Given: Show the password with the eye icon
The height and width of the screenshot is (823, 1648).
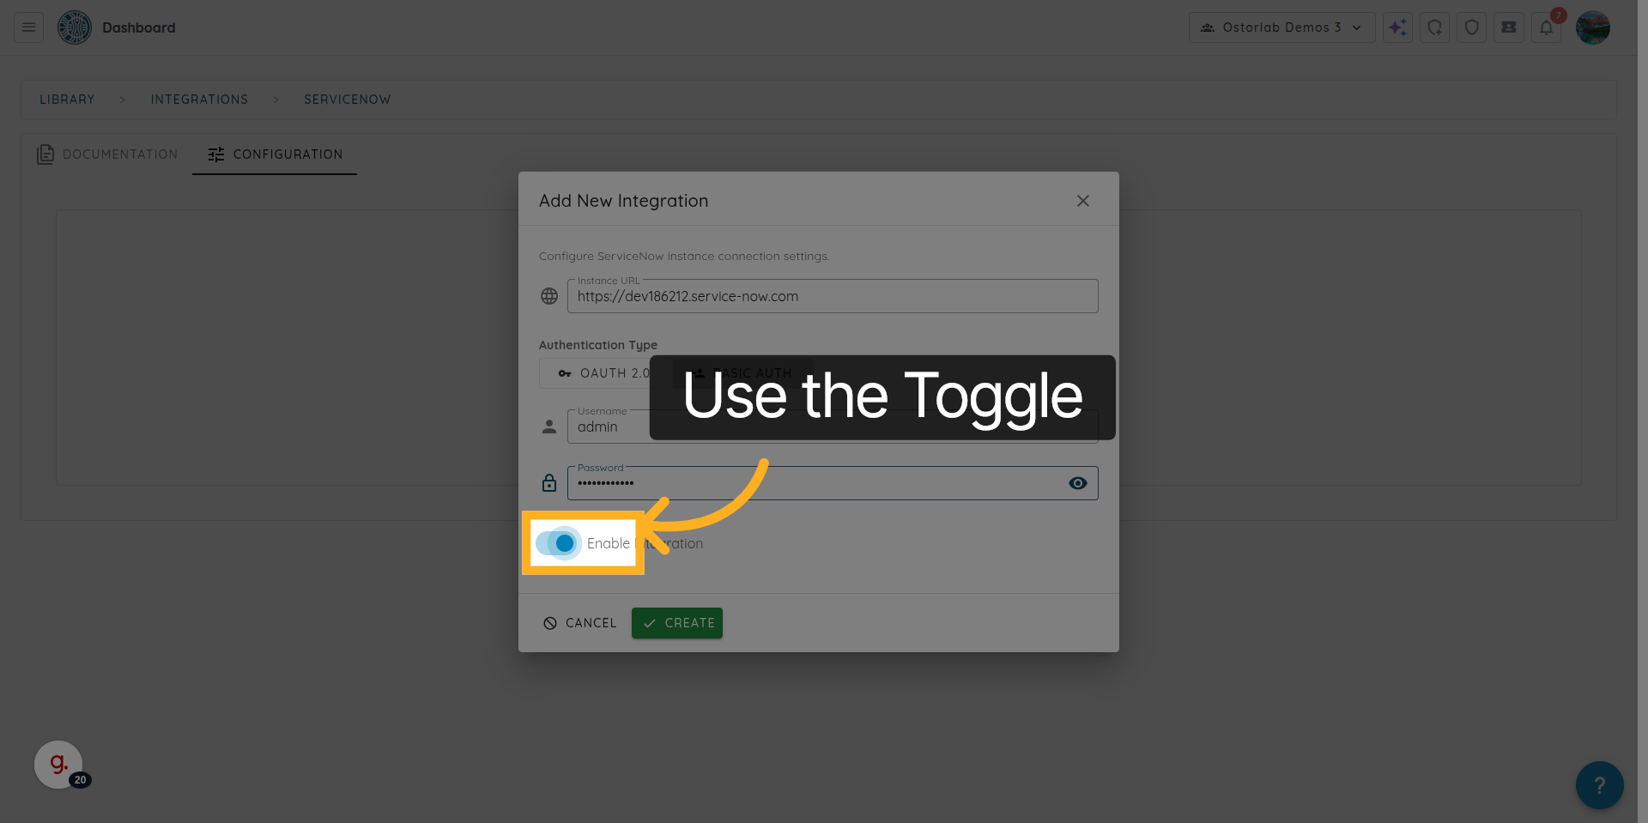Looking at the screenshot, I should [1078, 483].
